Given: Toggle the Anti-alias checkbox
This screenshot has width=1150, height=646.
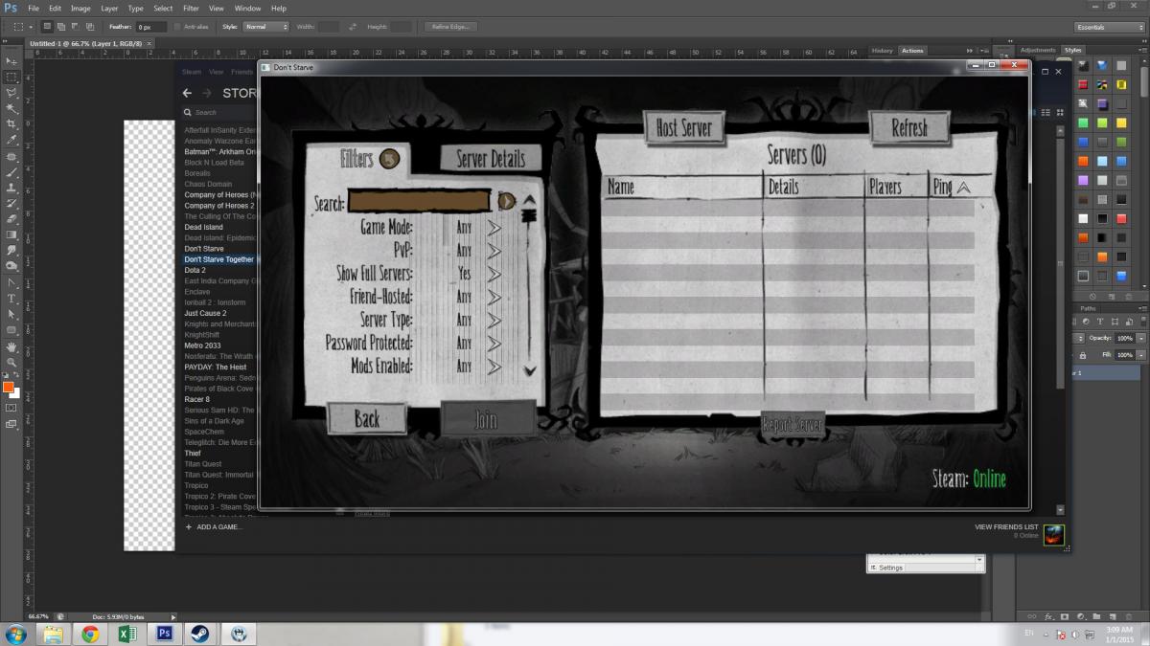Looking at the screenshot, I should click(x=177, y=27).
